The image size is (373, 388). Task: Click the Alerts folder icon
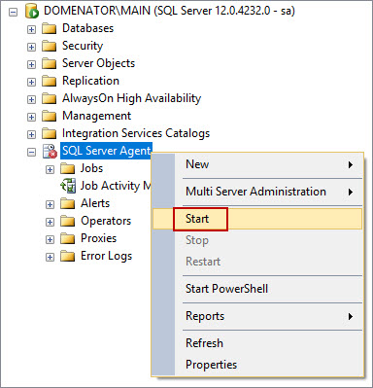68,204
